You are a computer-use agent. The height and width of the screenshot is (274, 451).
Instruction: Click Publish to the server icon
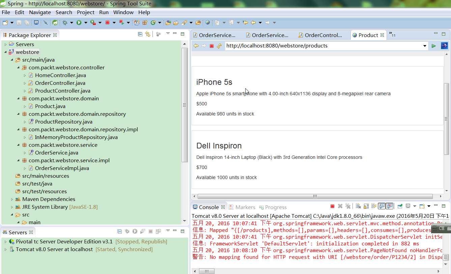point(159,231)
